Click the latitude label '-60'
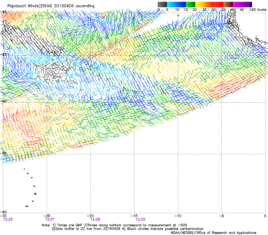 click(3, 212)
